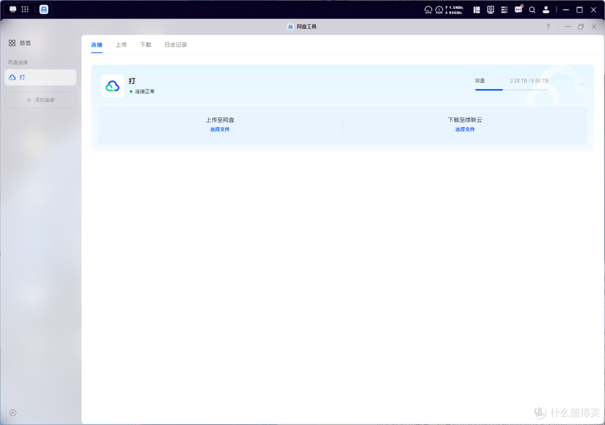Switch to the 上传 tab

tap(121, 45)
